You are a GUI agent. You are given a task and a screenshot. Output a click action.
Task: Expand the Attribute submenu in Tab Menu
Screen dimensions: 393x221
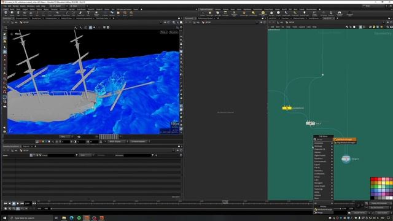coord(323,146)
